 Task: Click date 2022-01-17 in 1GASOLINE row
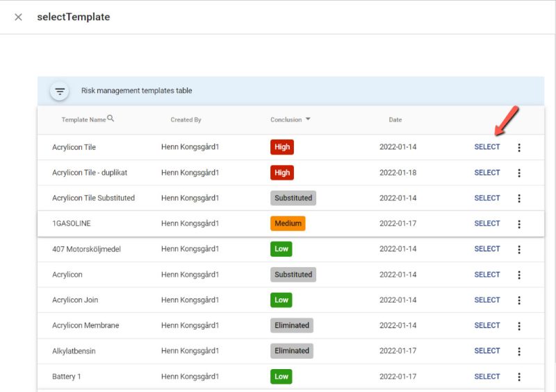tap(398, 223)
